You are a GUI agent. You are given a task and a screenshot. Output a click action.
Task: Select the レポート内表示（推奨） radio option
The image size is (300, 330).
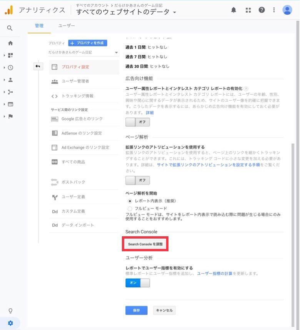click(130, 201)
